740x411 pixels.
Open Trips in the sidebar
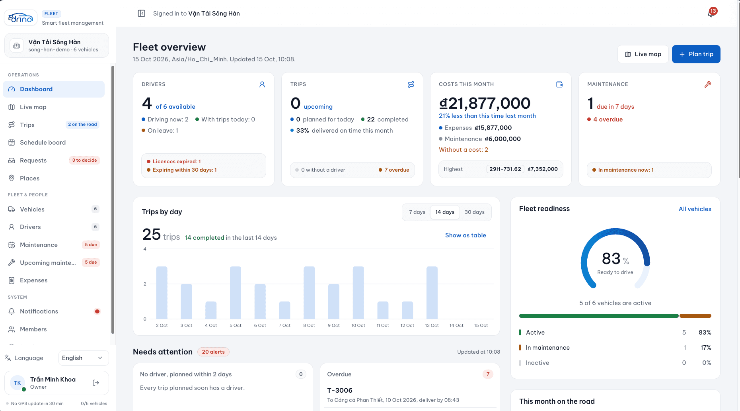[x=54, y=125]
